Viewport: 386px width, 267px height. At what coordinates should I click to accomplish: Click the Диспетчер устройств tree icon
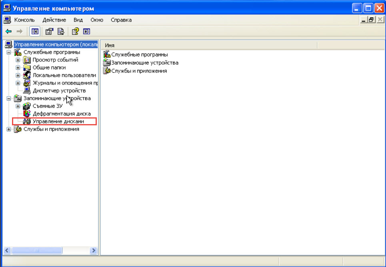pyautogui.click(x=26, y=91)
